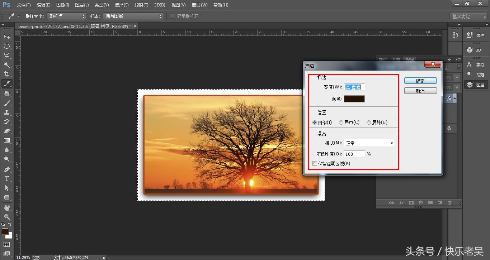Select the Crop tool in toolbar
This screenshot has width=490, height=260.
[x=6, y=74]
